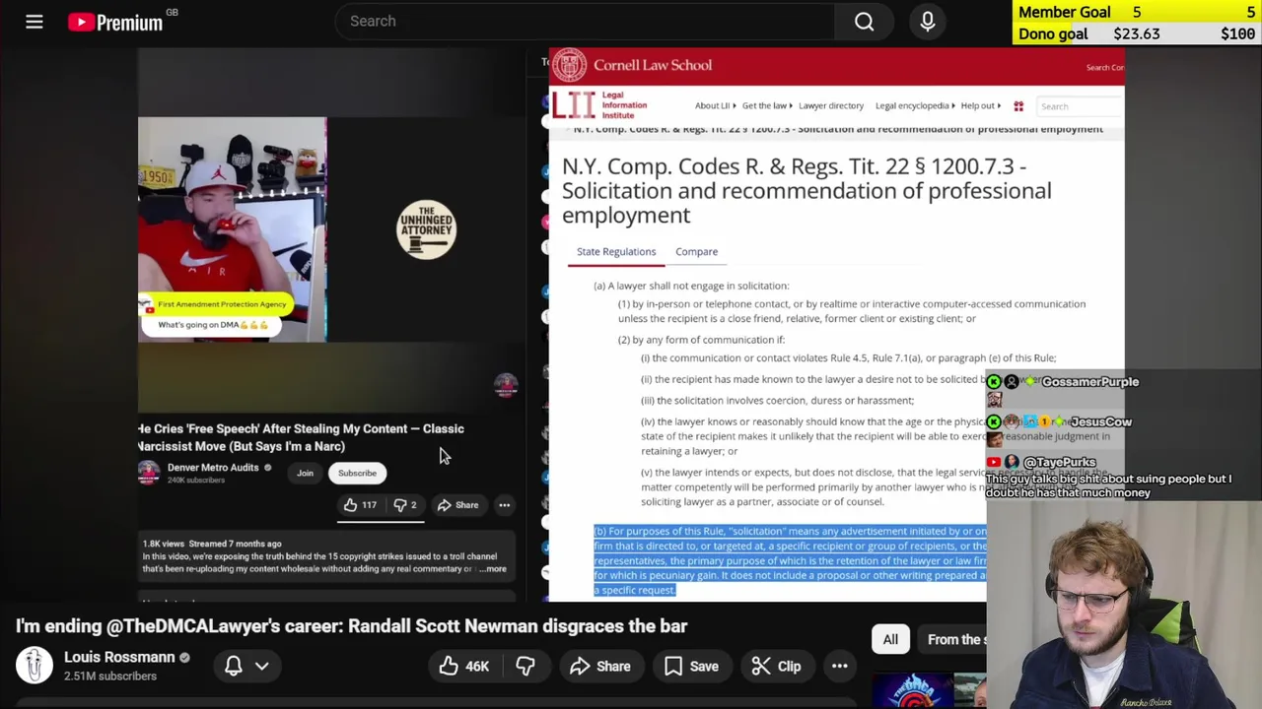Open Louis Rossmann channel name link

(x=119, y=657)
